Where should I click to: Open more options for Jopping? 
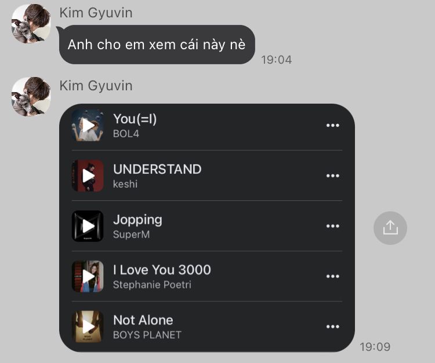tap(333, 226)
